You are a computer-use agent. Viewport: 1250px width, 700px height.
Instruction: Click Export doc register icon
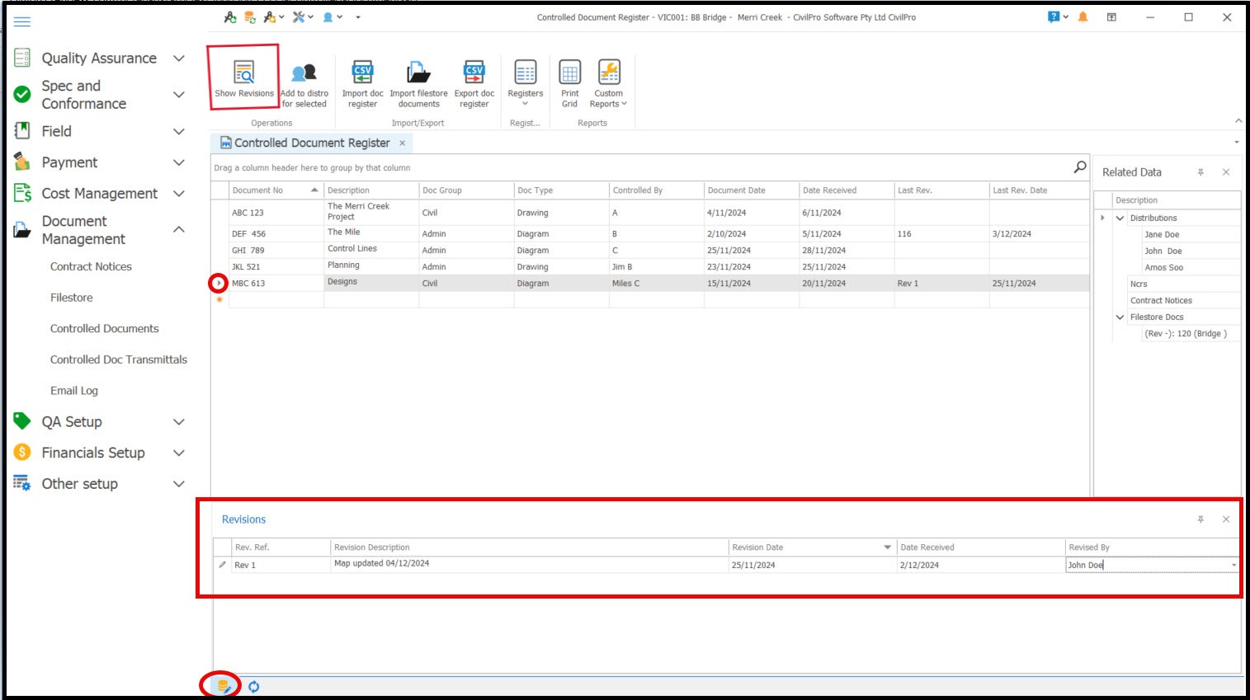474,74
